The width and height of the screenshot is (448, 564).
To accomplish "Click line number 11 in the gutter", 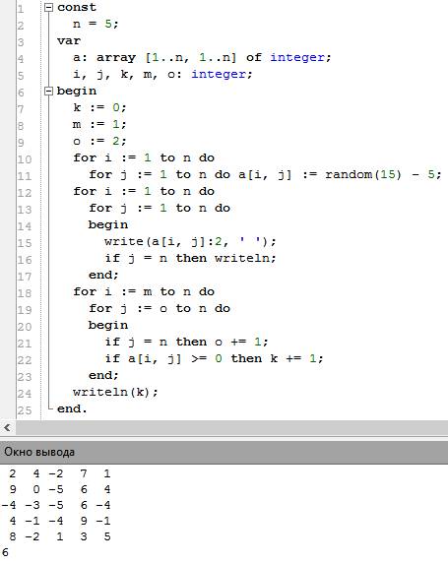I will click(x=25, y=176).
